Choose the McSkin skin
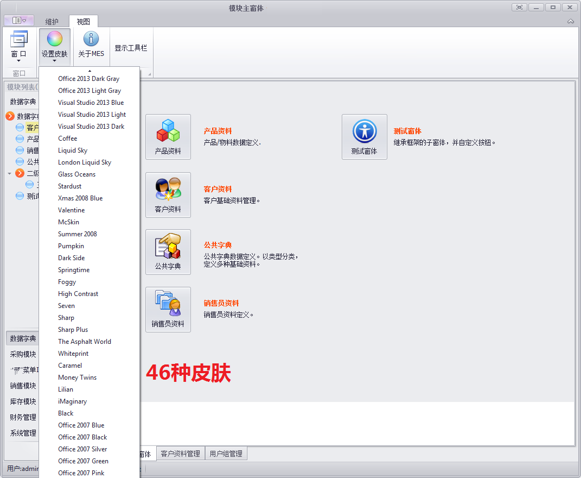The image size is (581, 478). tap(89, 222)
